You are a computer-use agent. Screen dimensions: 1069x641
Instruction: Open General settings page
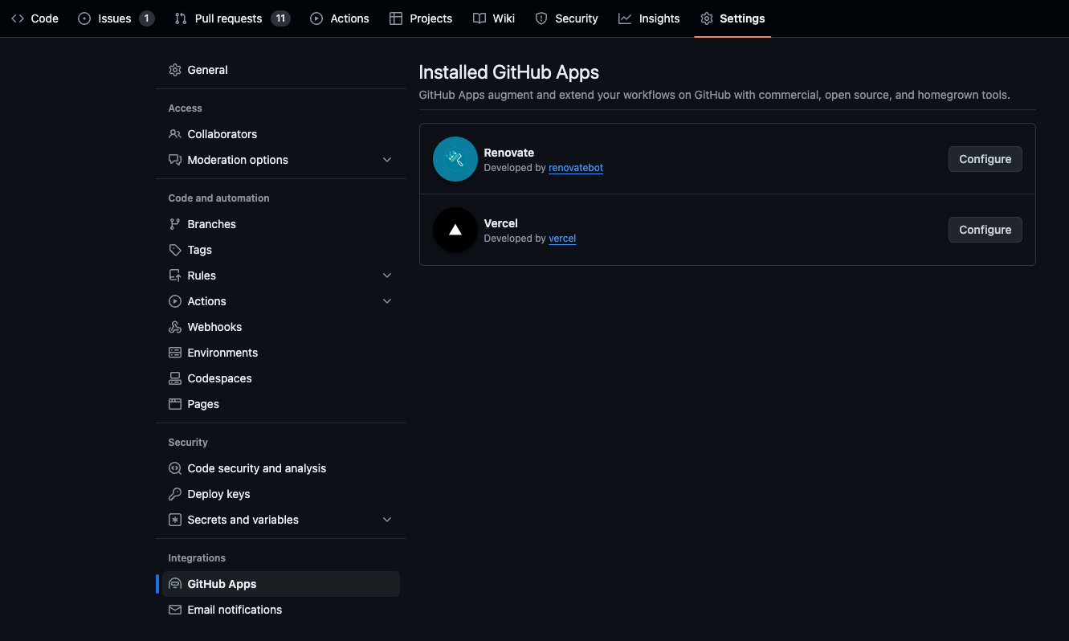(281, 70)
